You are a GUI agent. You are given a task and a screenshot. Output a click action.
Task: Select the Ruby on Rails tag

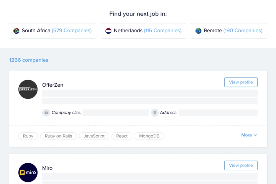pos(58,136)
